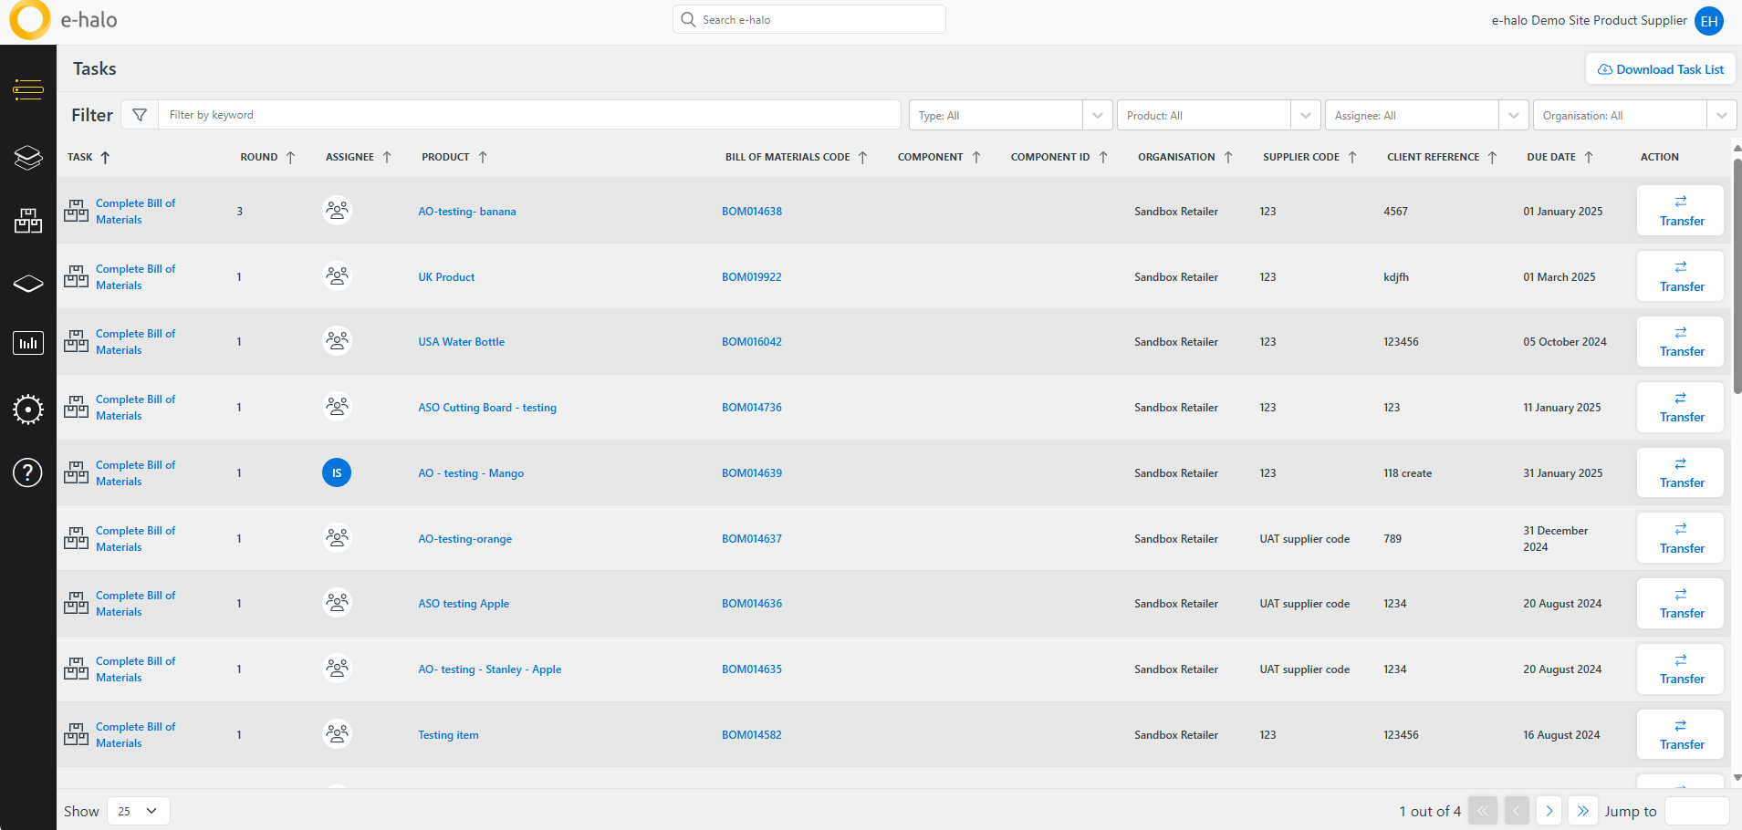Open the bar chart analytics sidebar icon
1742x830 pixels.
coord(28,343)
